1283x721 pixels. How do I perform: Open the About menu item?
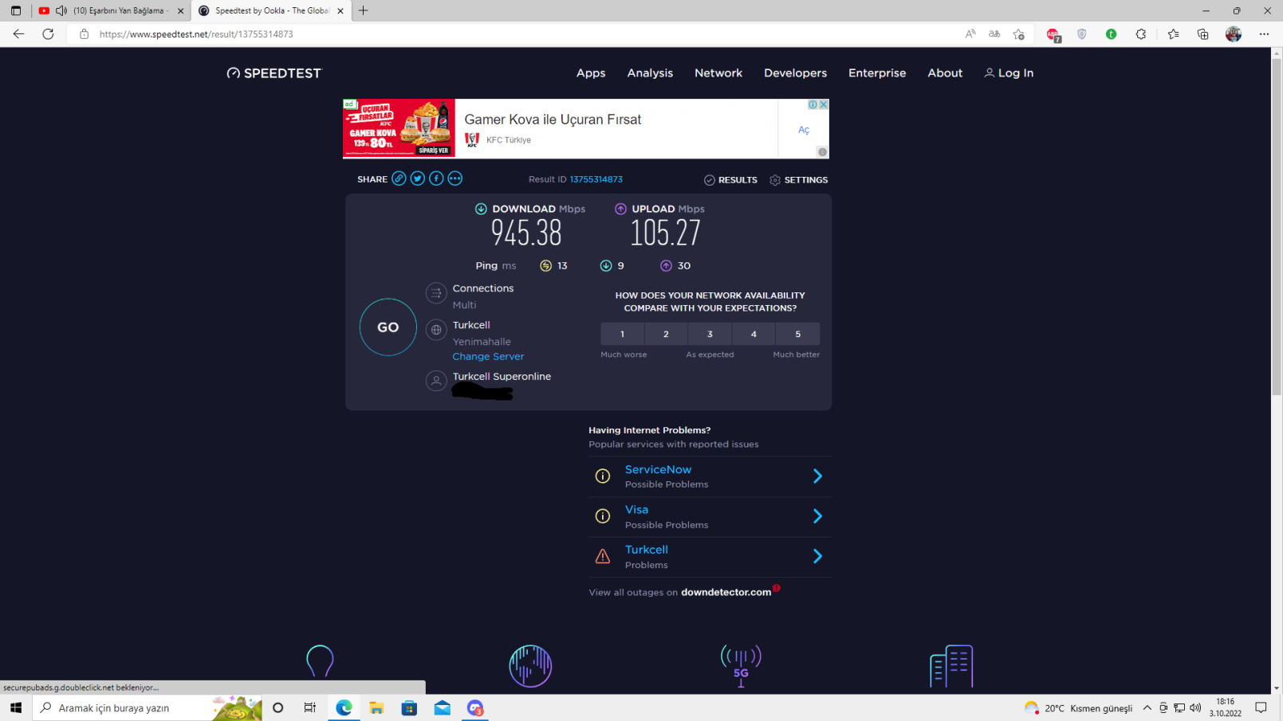pos(945,73)
